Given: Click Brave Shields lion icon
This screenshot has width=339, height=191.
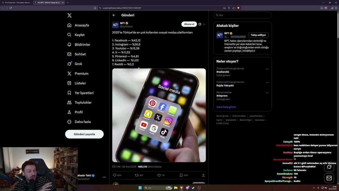Looking at the screenshot, I should [238, 8].
